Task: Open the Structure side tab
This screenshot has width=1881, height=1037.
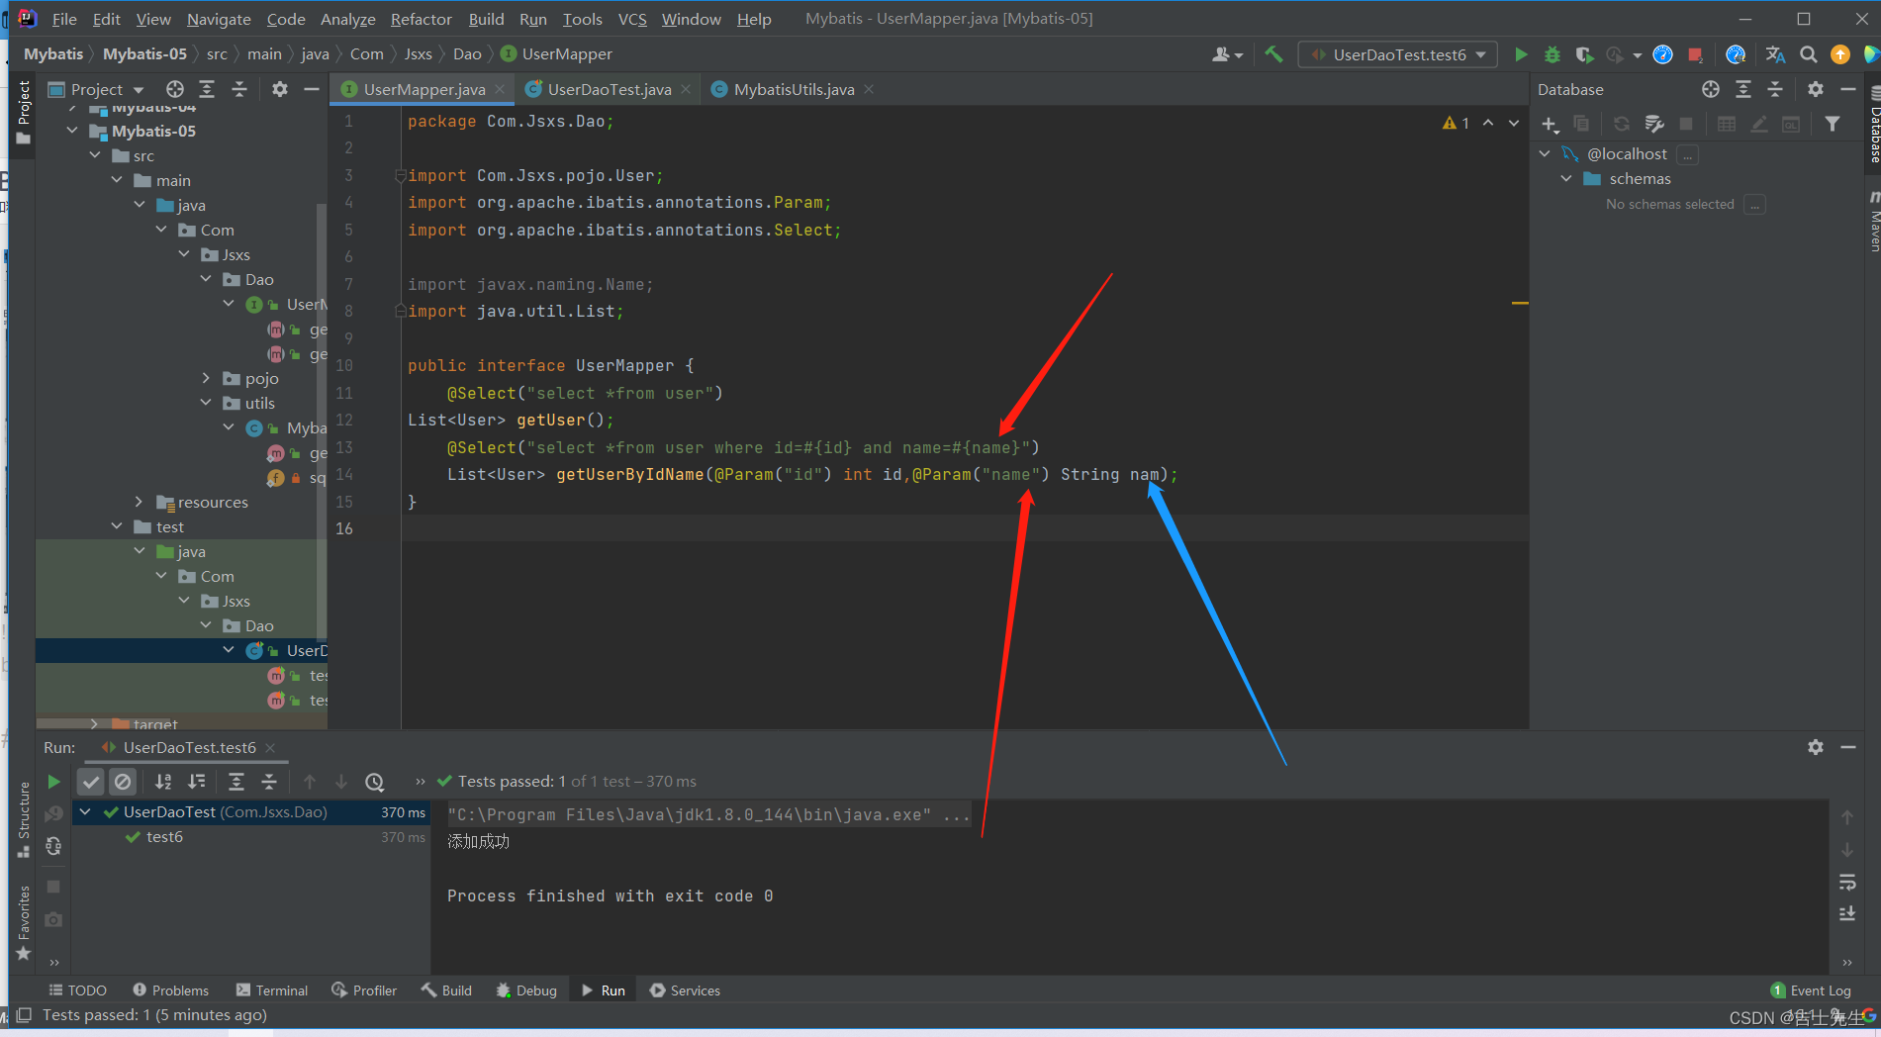Action: point(24,819)
